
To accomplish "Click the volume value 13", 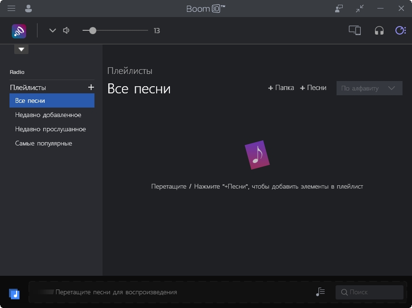I will tap(157, 31).
